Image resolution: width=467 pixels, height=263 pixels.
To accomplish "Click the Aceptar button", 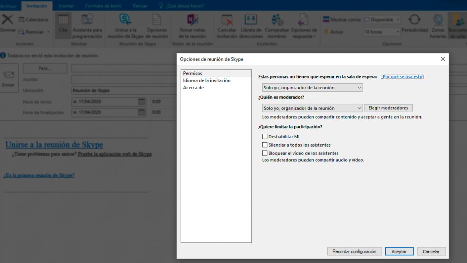I will coord(399,251).
